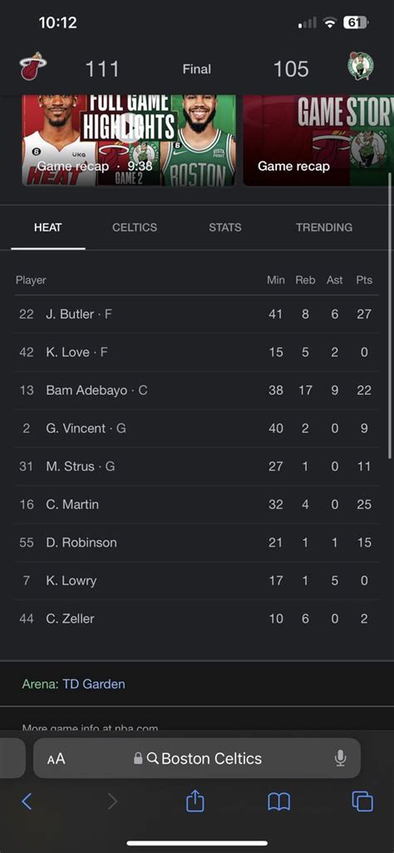
Task: Tap the page scrollbar on right edge
Action: click(x=390, y=317)
